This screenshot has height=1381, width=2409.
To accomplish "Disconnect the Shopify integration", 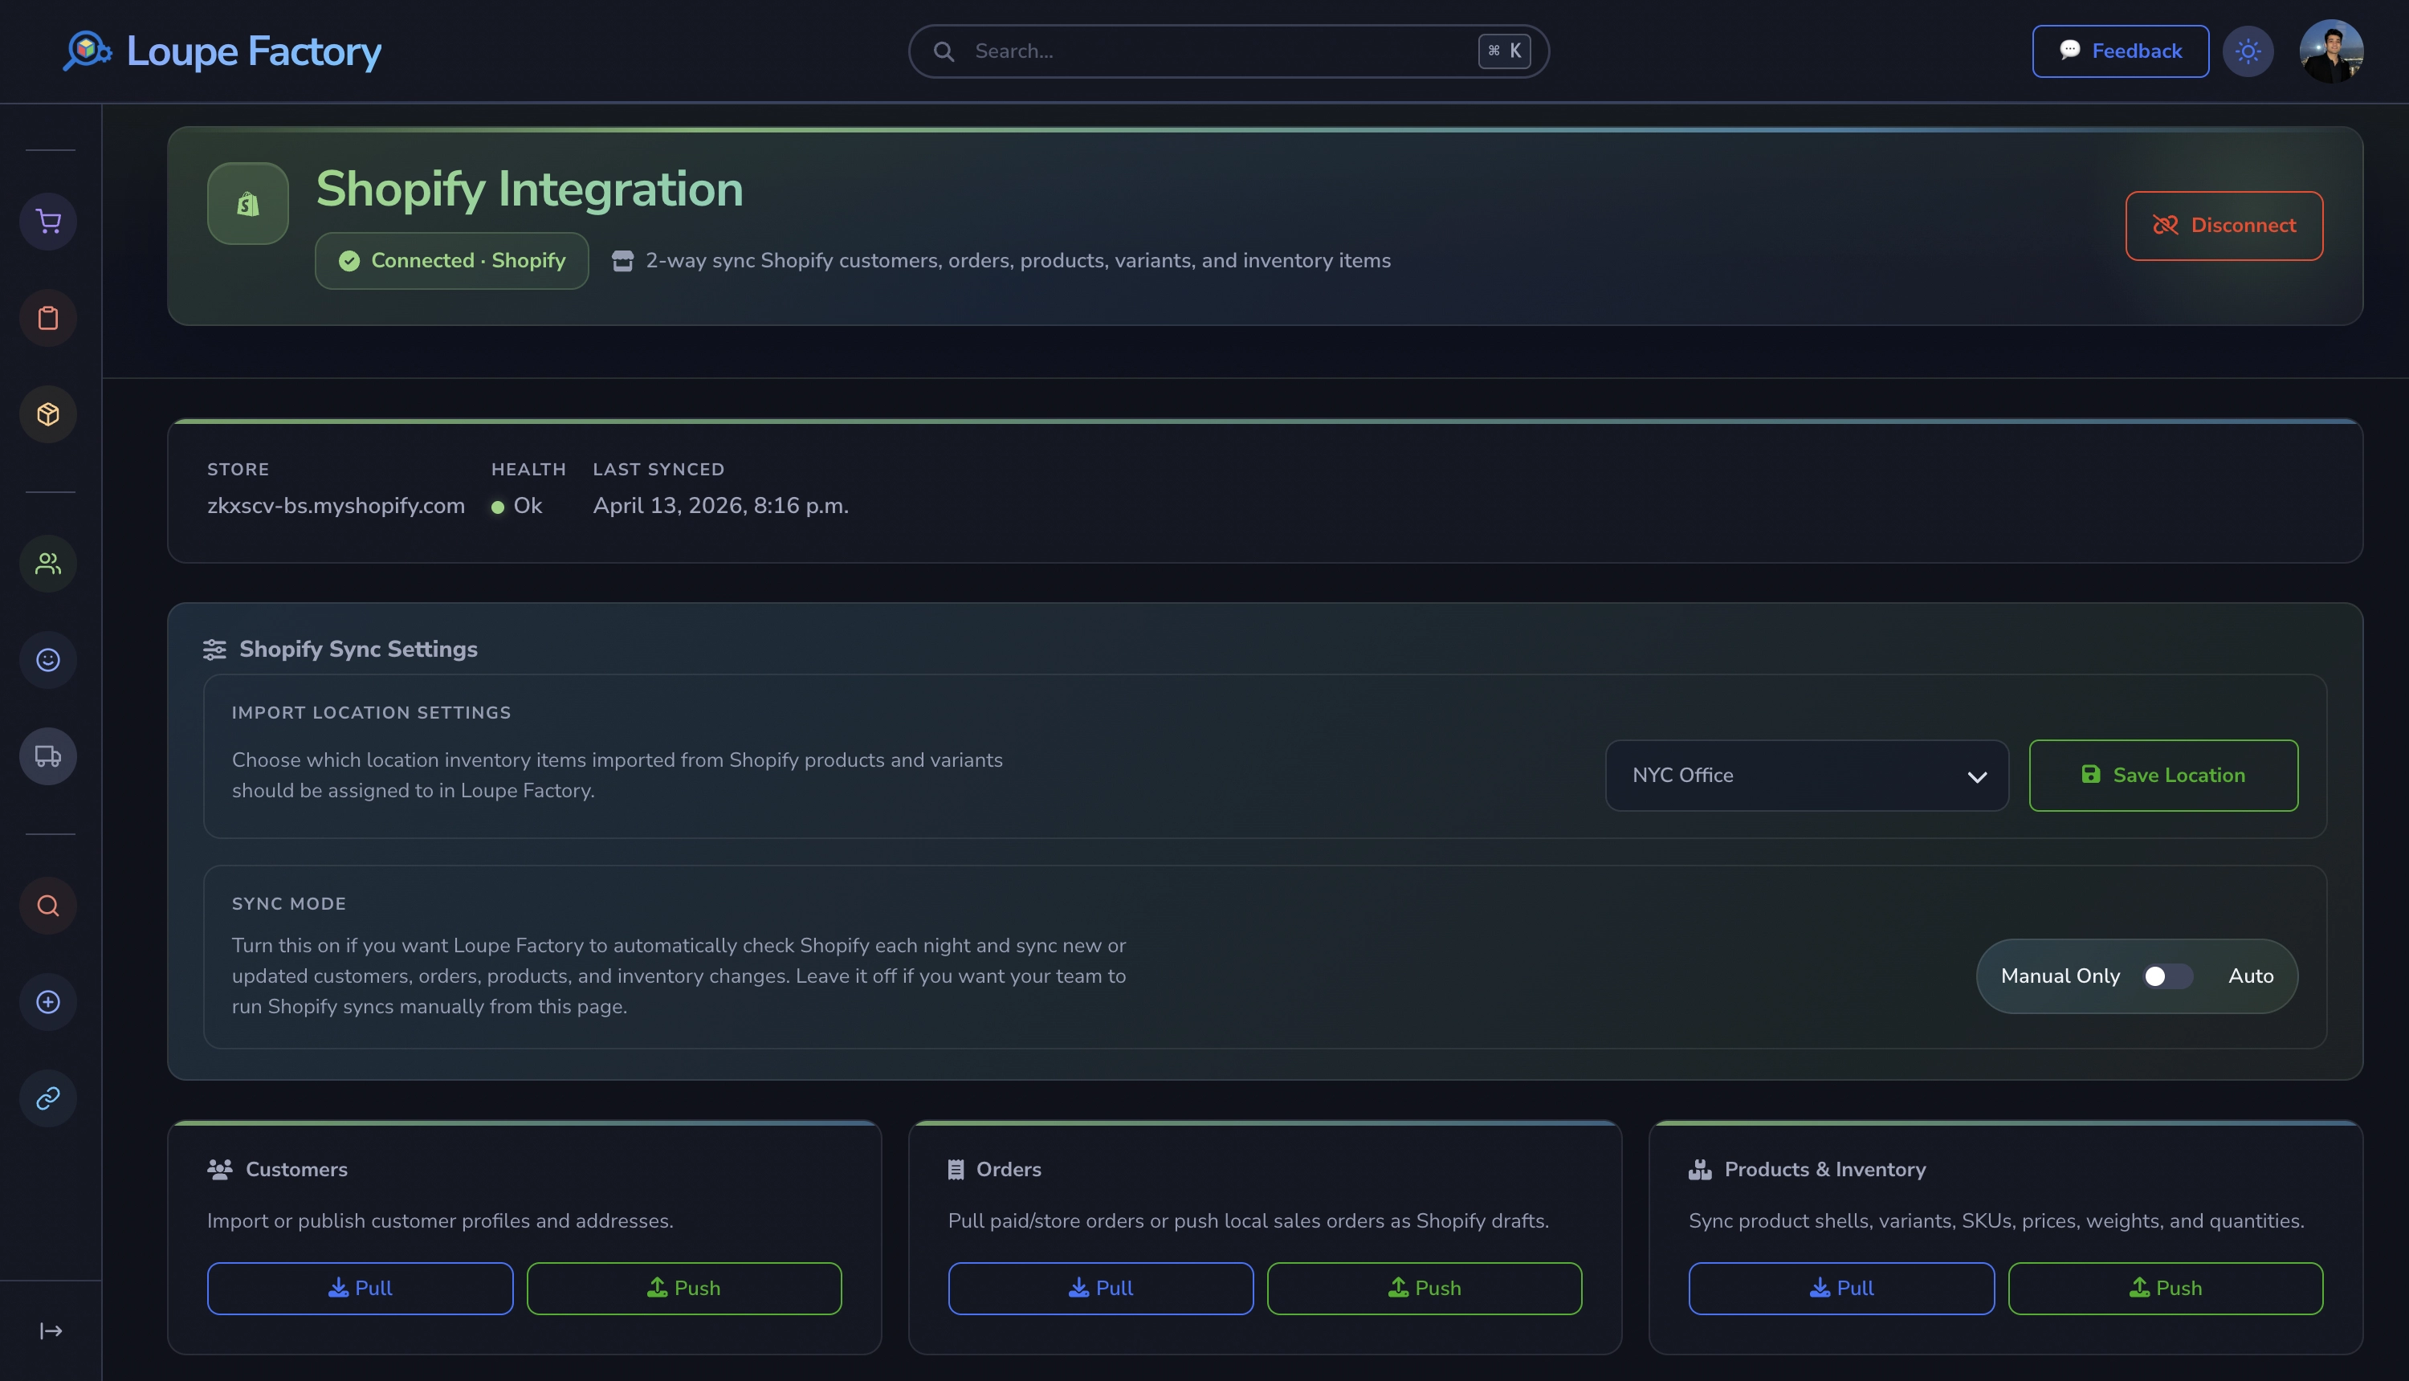I will 2224,226.
